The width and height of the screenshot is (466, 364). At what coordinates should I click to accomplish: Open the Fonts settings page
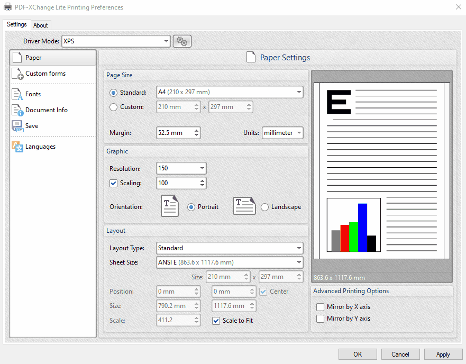[33, 94]
